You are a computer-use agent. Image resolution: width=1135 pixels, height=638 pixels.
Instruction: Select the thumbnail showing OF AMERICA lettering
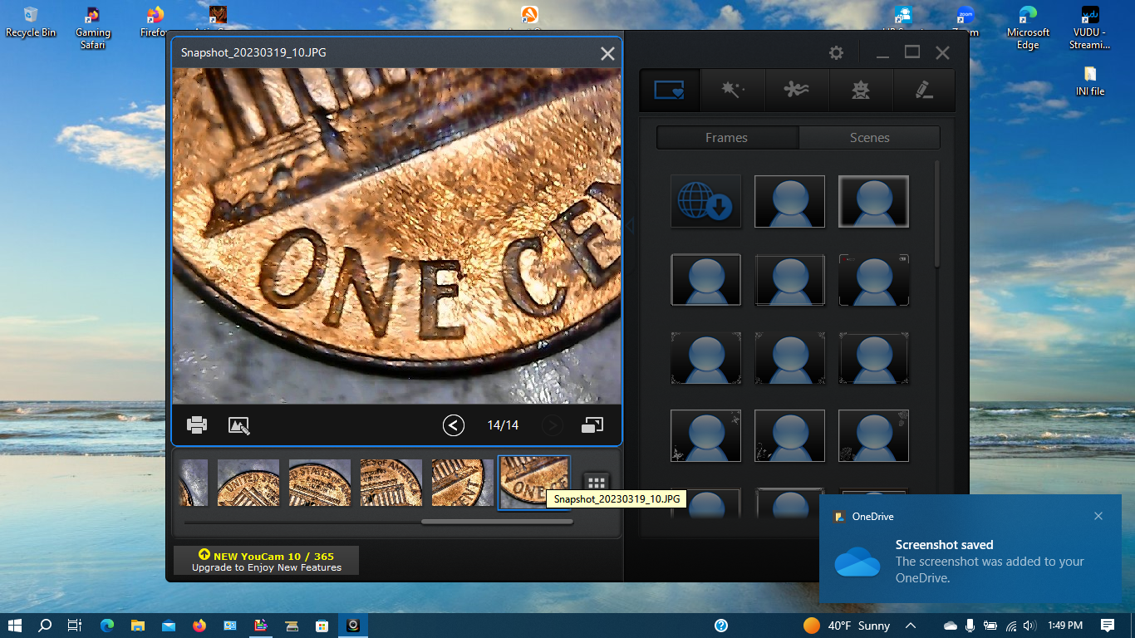391,483
